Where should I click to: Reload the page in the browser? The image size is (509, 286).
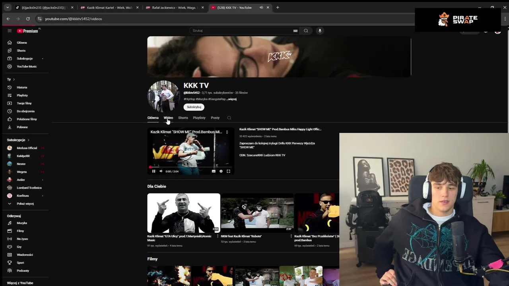[x=28, y=19]
